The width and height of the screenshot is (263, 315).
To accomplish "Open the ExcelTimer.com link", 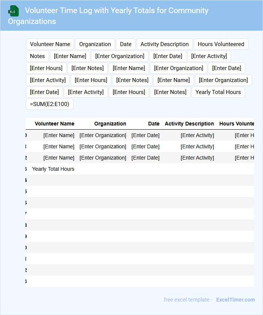I will tap(235, 300).
